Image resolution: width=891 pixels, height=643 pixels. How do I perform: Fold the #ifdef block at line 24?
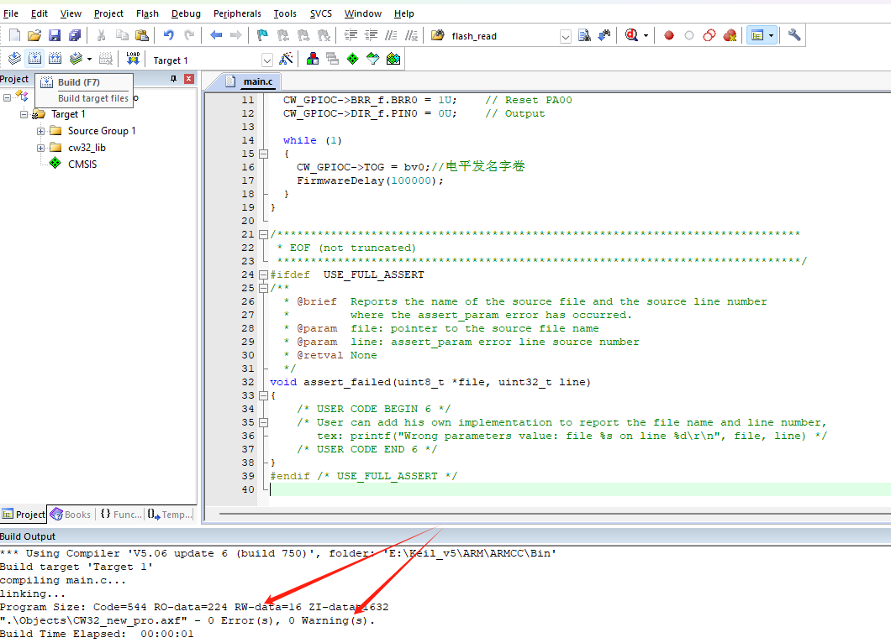click(x=263, y=274)
